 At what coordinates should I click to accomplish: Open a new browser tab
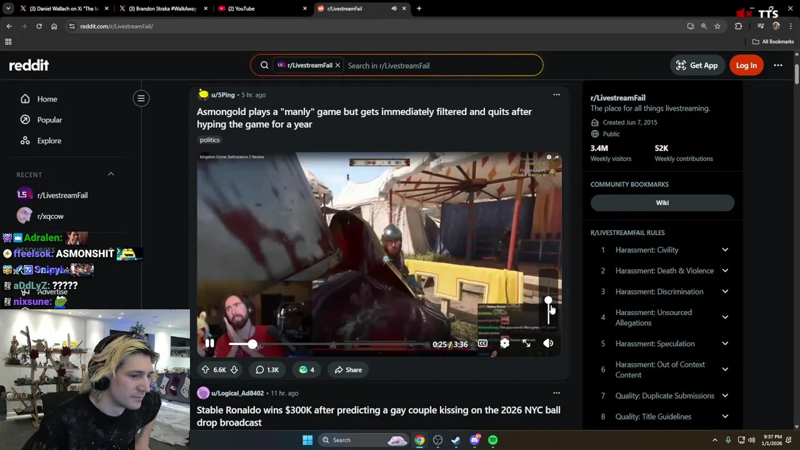click(x=419, y=9)
